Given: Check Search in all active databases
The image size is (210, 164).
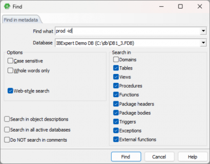Looking at the screenshot, I should click(x=7, y=130).
